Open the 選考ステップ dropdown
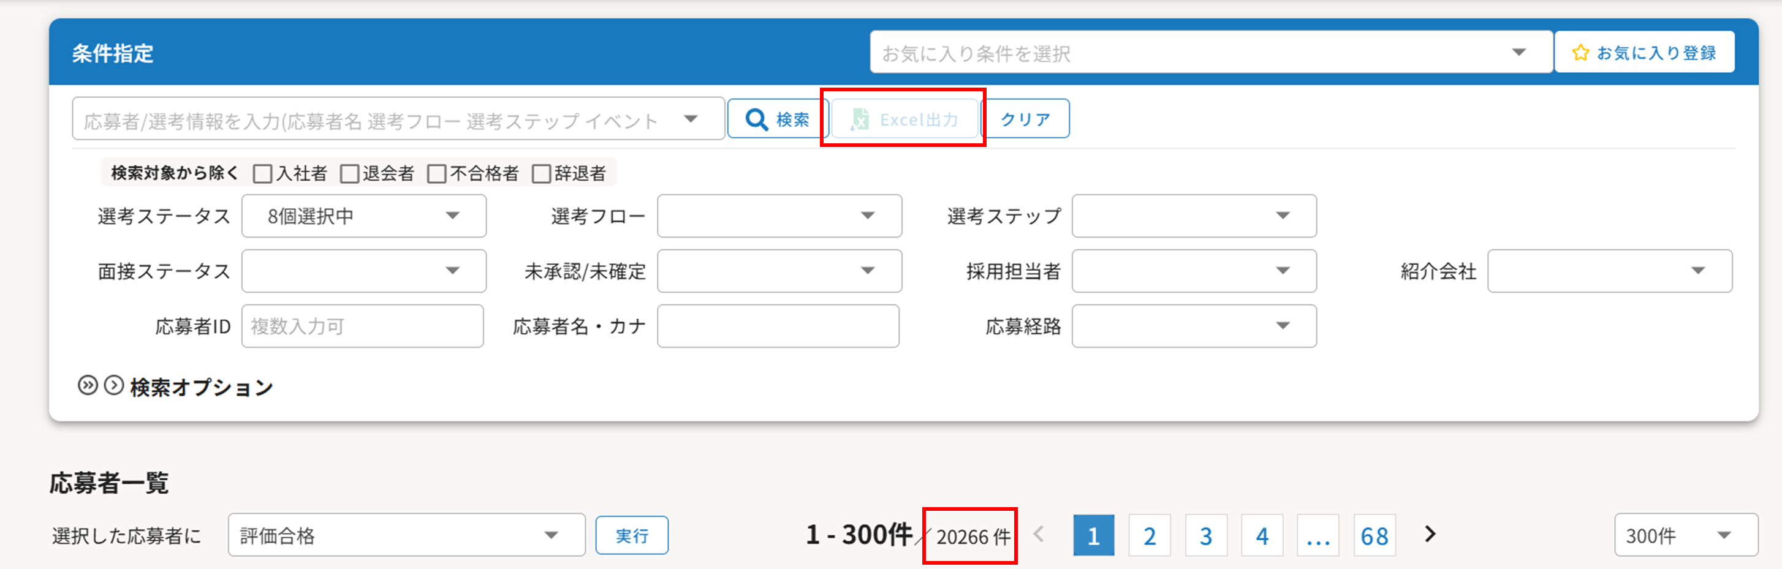The height and width of the screenshot is (569, 1782). [1194, 216]
